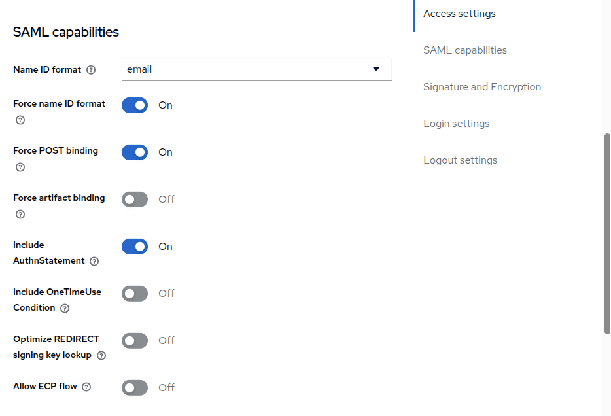Open the Name ID format dropdown
Viewport: 611px width, 416px height.
(x=256, y=69)
